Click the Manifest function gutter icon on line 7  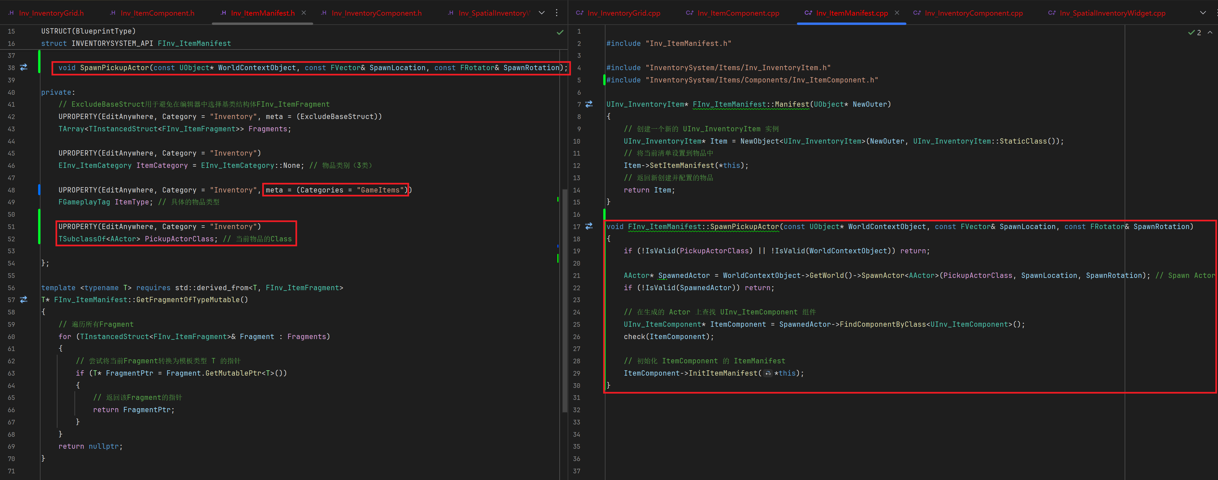589,104
